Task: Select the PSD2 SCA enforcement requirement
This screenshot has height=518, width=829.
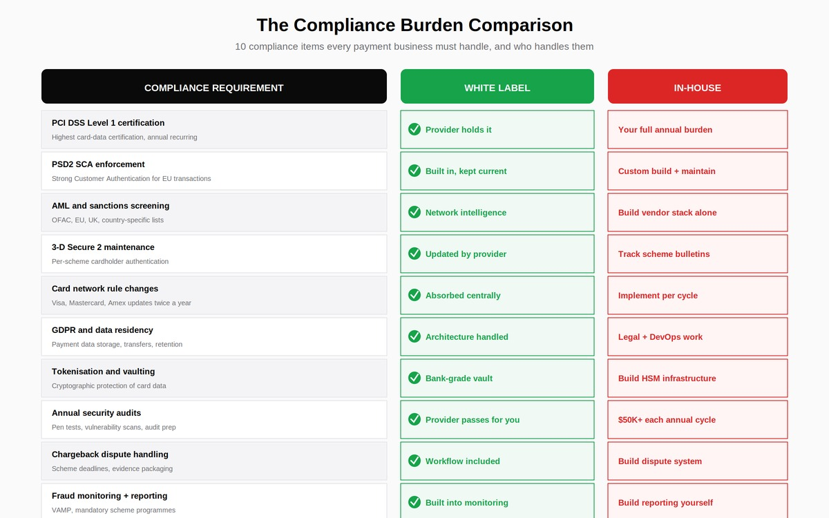Action: (x=214, y=171)
